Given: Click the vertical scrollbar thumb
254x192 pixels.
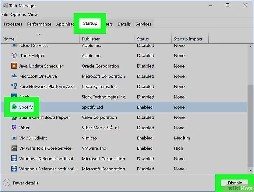Looking at the screenshot, I should 251,126.
